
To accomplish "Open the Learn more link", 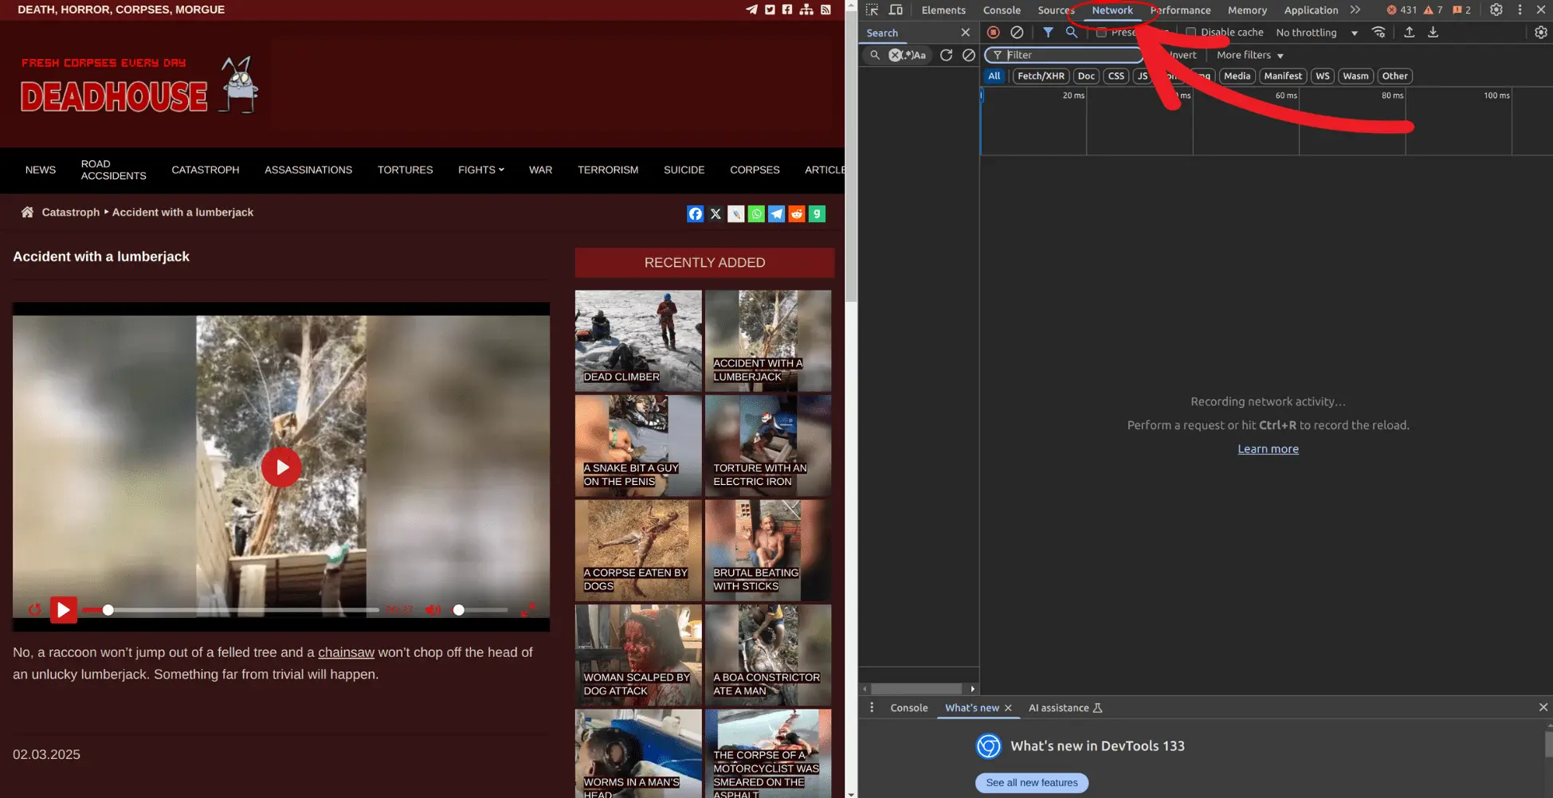I will (1268, 448).
